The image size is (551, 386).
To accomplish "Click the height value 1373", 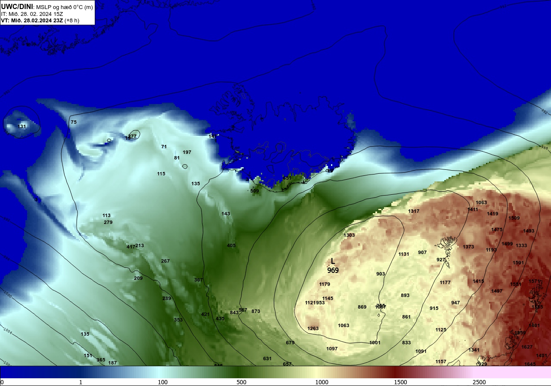I will pyautogui.click(x=468, y=247).
